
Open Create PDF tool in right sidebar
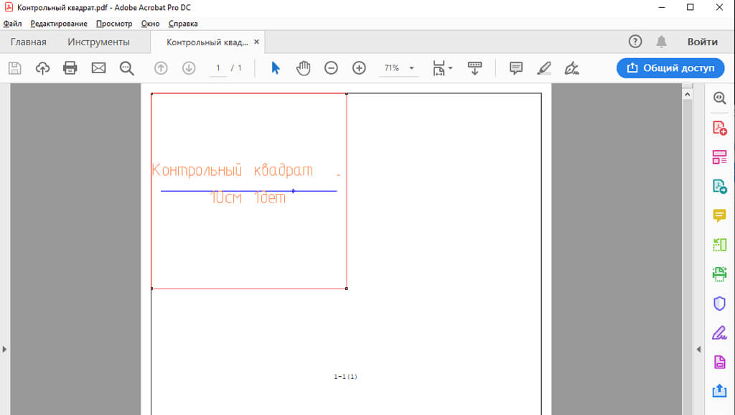[719, 128]
